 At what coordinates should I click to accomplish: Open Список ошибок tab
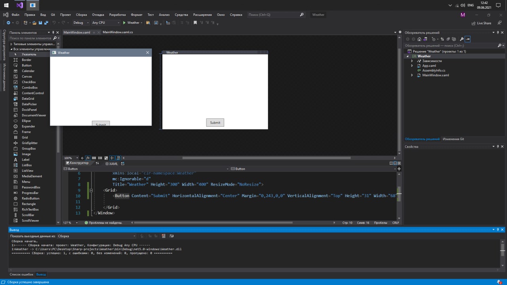tap(21, 274)
